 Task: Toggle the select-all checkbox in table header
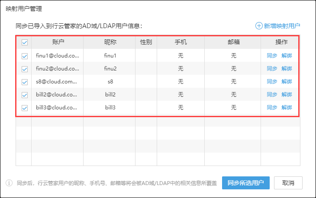coord(25,43)
